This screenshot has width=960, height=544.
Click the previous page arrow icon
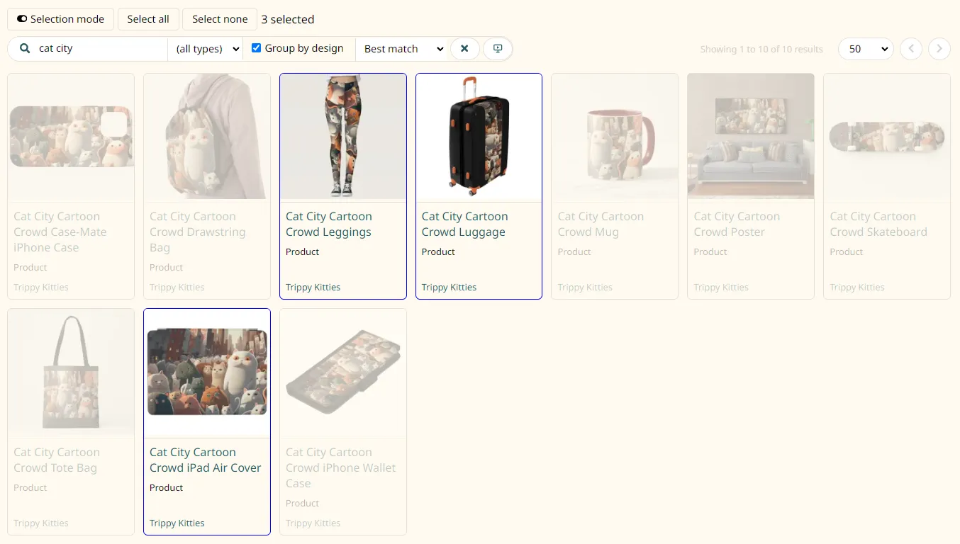(x=911, y=49)
